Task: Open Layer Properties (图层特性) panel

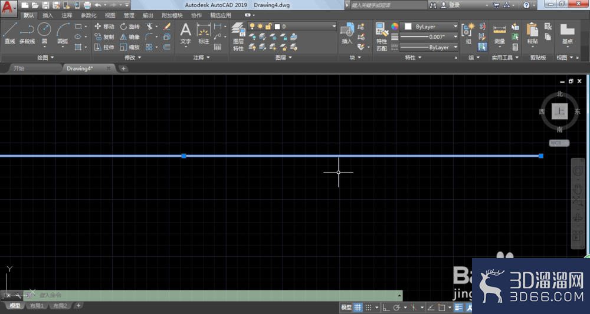Action: [x=238, y=37]
